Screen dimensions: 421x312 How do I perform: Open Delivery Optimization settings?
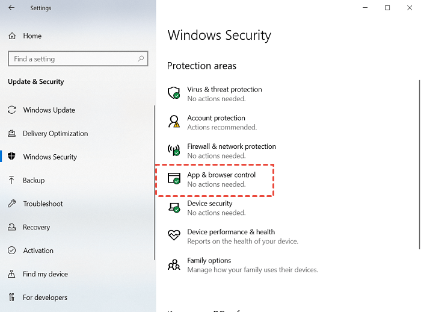click(x=55, y=134)
